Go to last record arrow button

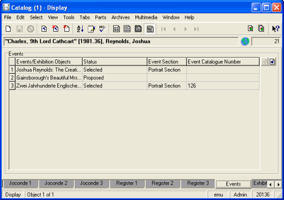196,29
